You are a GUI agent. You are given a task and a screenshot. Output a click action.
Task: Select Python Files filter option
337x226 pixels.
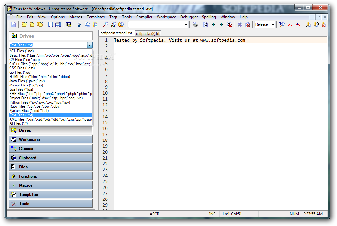51,102
